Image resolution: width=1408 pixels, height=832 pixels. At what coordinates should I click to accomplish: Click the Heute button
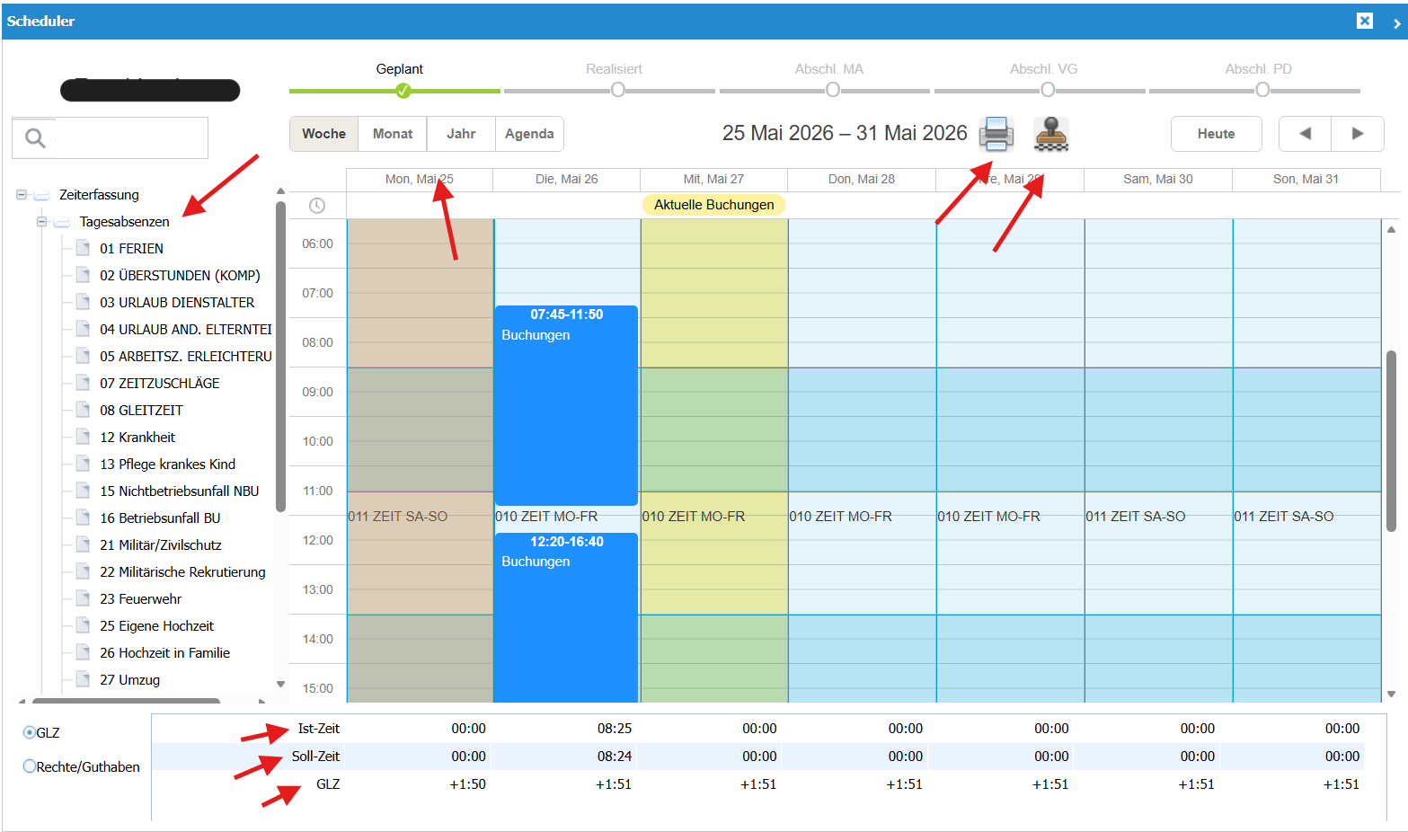pos(1216,134)
